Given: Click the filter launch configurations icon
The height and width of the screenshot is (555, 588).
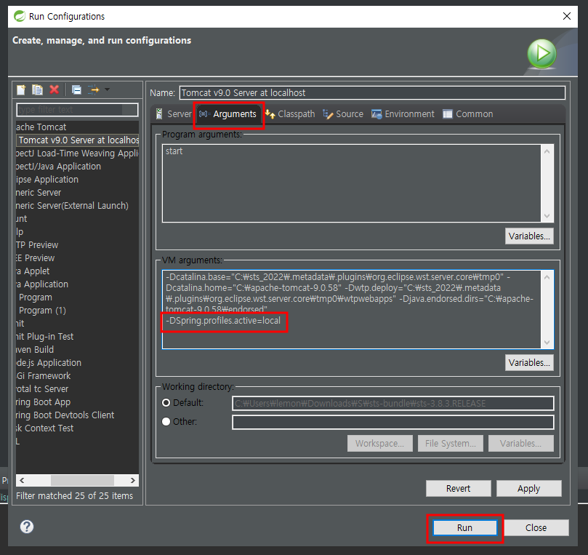Looking at the screenshot, I should [93, 89].
